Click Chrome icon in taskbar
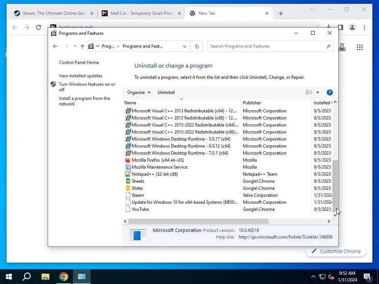 point(64,277)
